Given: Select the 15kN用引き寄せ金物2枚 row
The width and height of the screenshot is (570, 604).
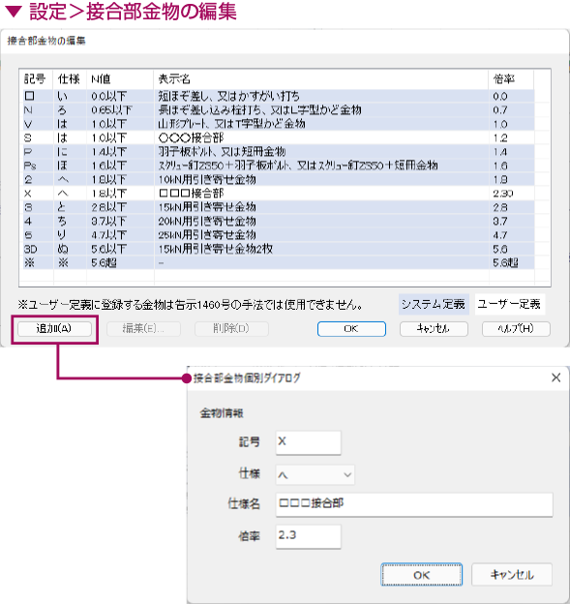Looking at the screenshot, I should coord(279,249).
